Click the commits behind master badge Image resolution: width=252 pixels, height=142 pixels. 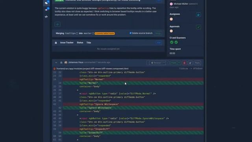point(105,33)
